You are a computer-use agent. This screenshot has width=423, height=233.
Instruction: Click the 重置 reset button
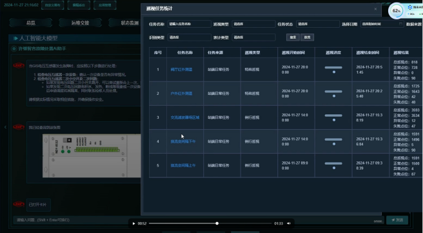click(307, 37)
